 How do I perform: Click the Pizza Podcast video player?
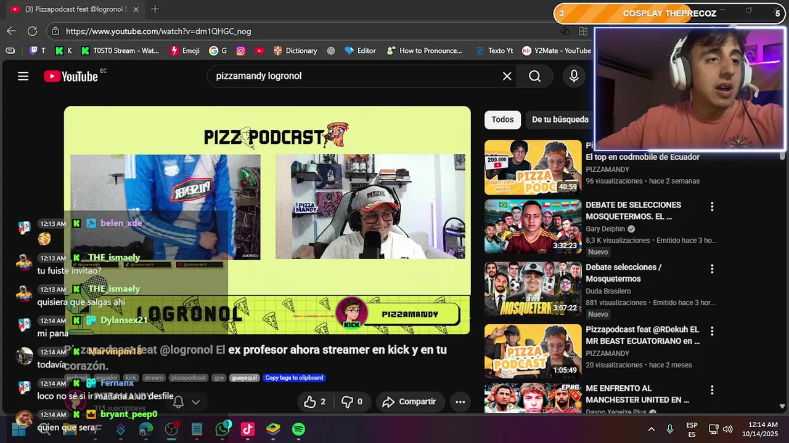(267, 220)
